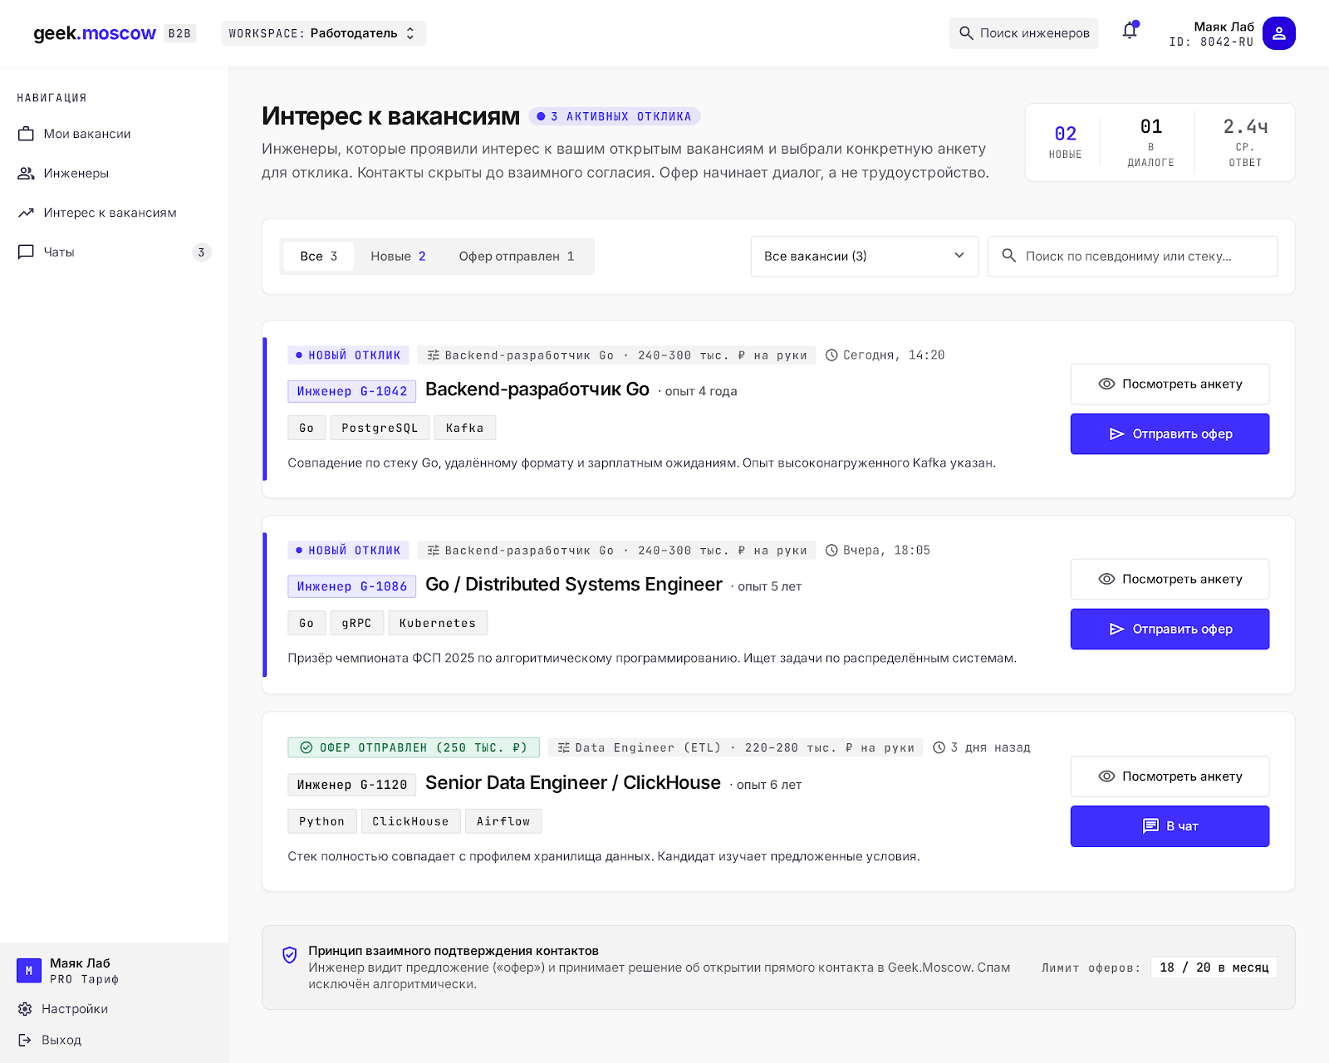Expand the Все вакансии (3) dropdown
The height and width of the screenshot is (1063, 1329).
[x=864, y=256]
